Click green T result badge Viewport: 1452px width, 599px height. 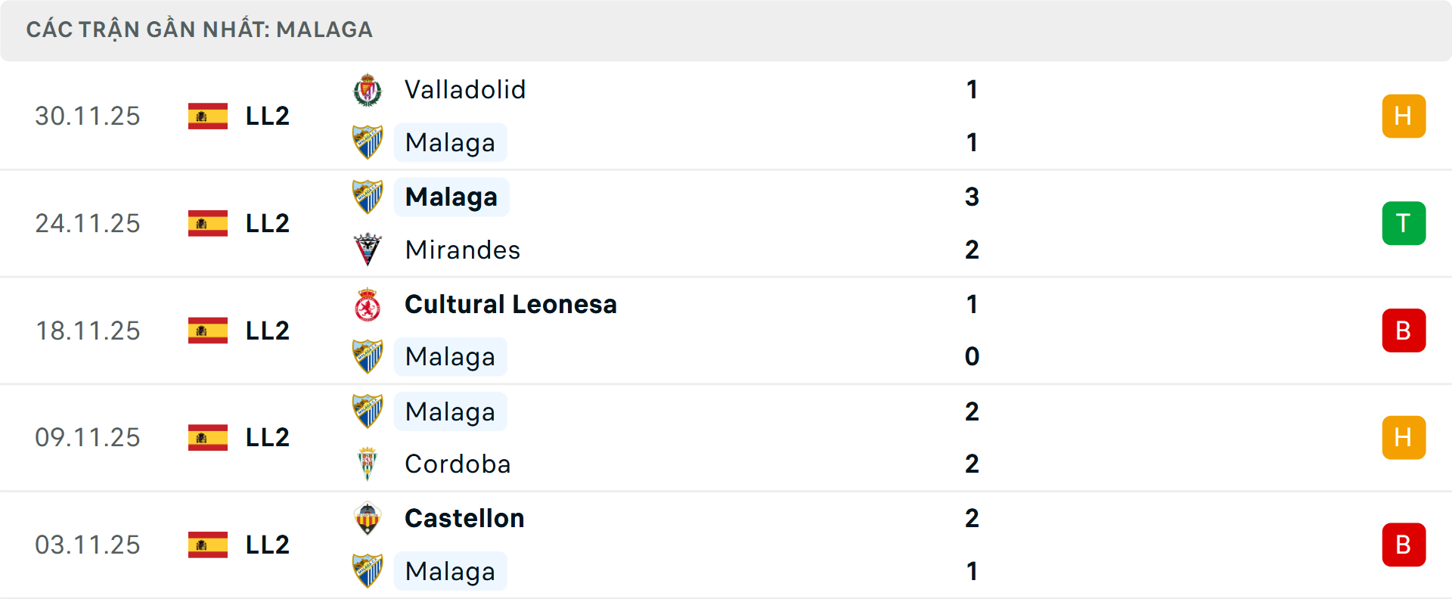point(1404,223)
